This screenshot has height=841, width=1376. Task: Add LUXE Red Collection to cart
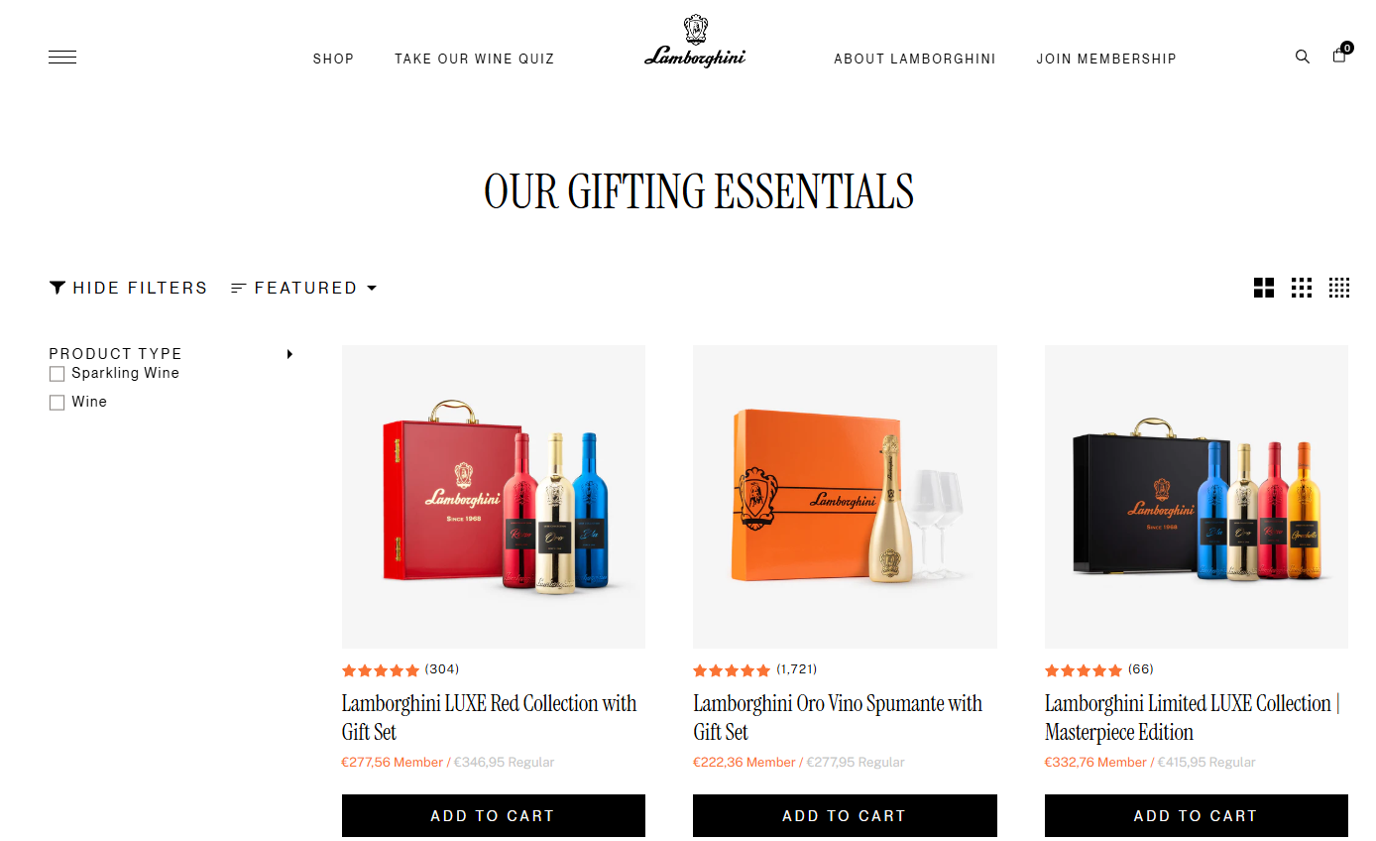(494, 815)
